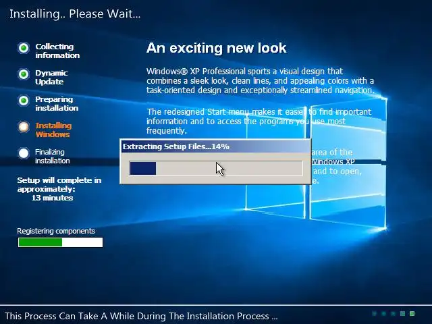Click the 'Windows® XP Professional sports' paragraph
This screenshot has width=432, height=324.
261,81
